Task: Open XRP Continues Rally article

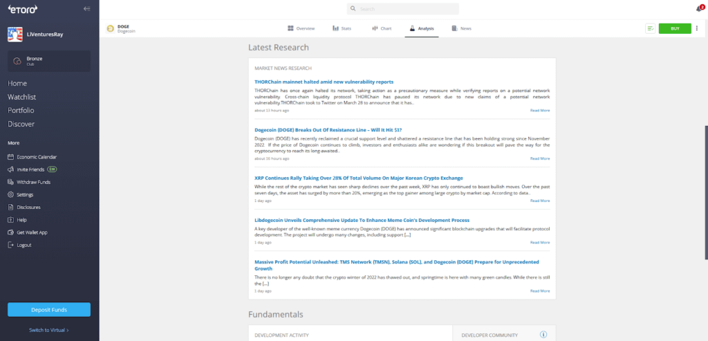Action: 359,178
